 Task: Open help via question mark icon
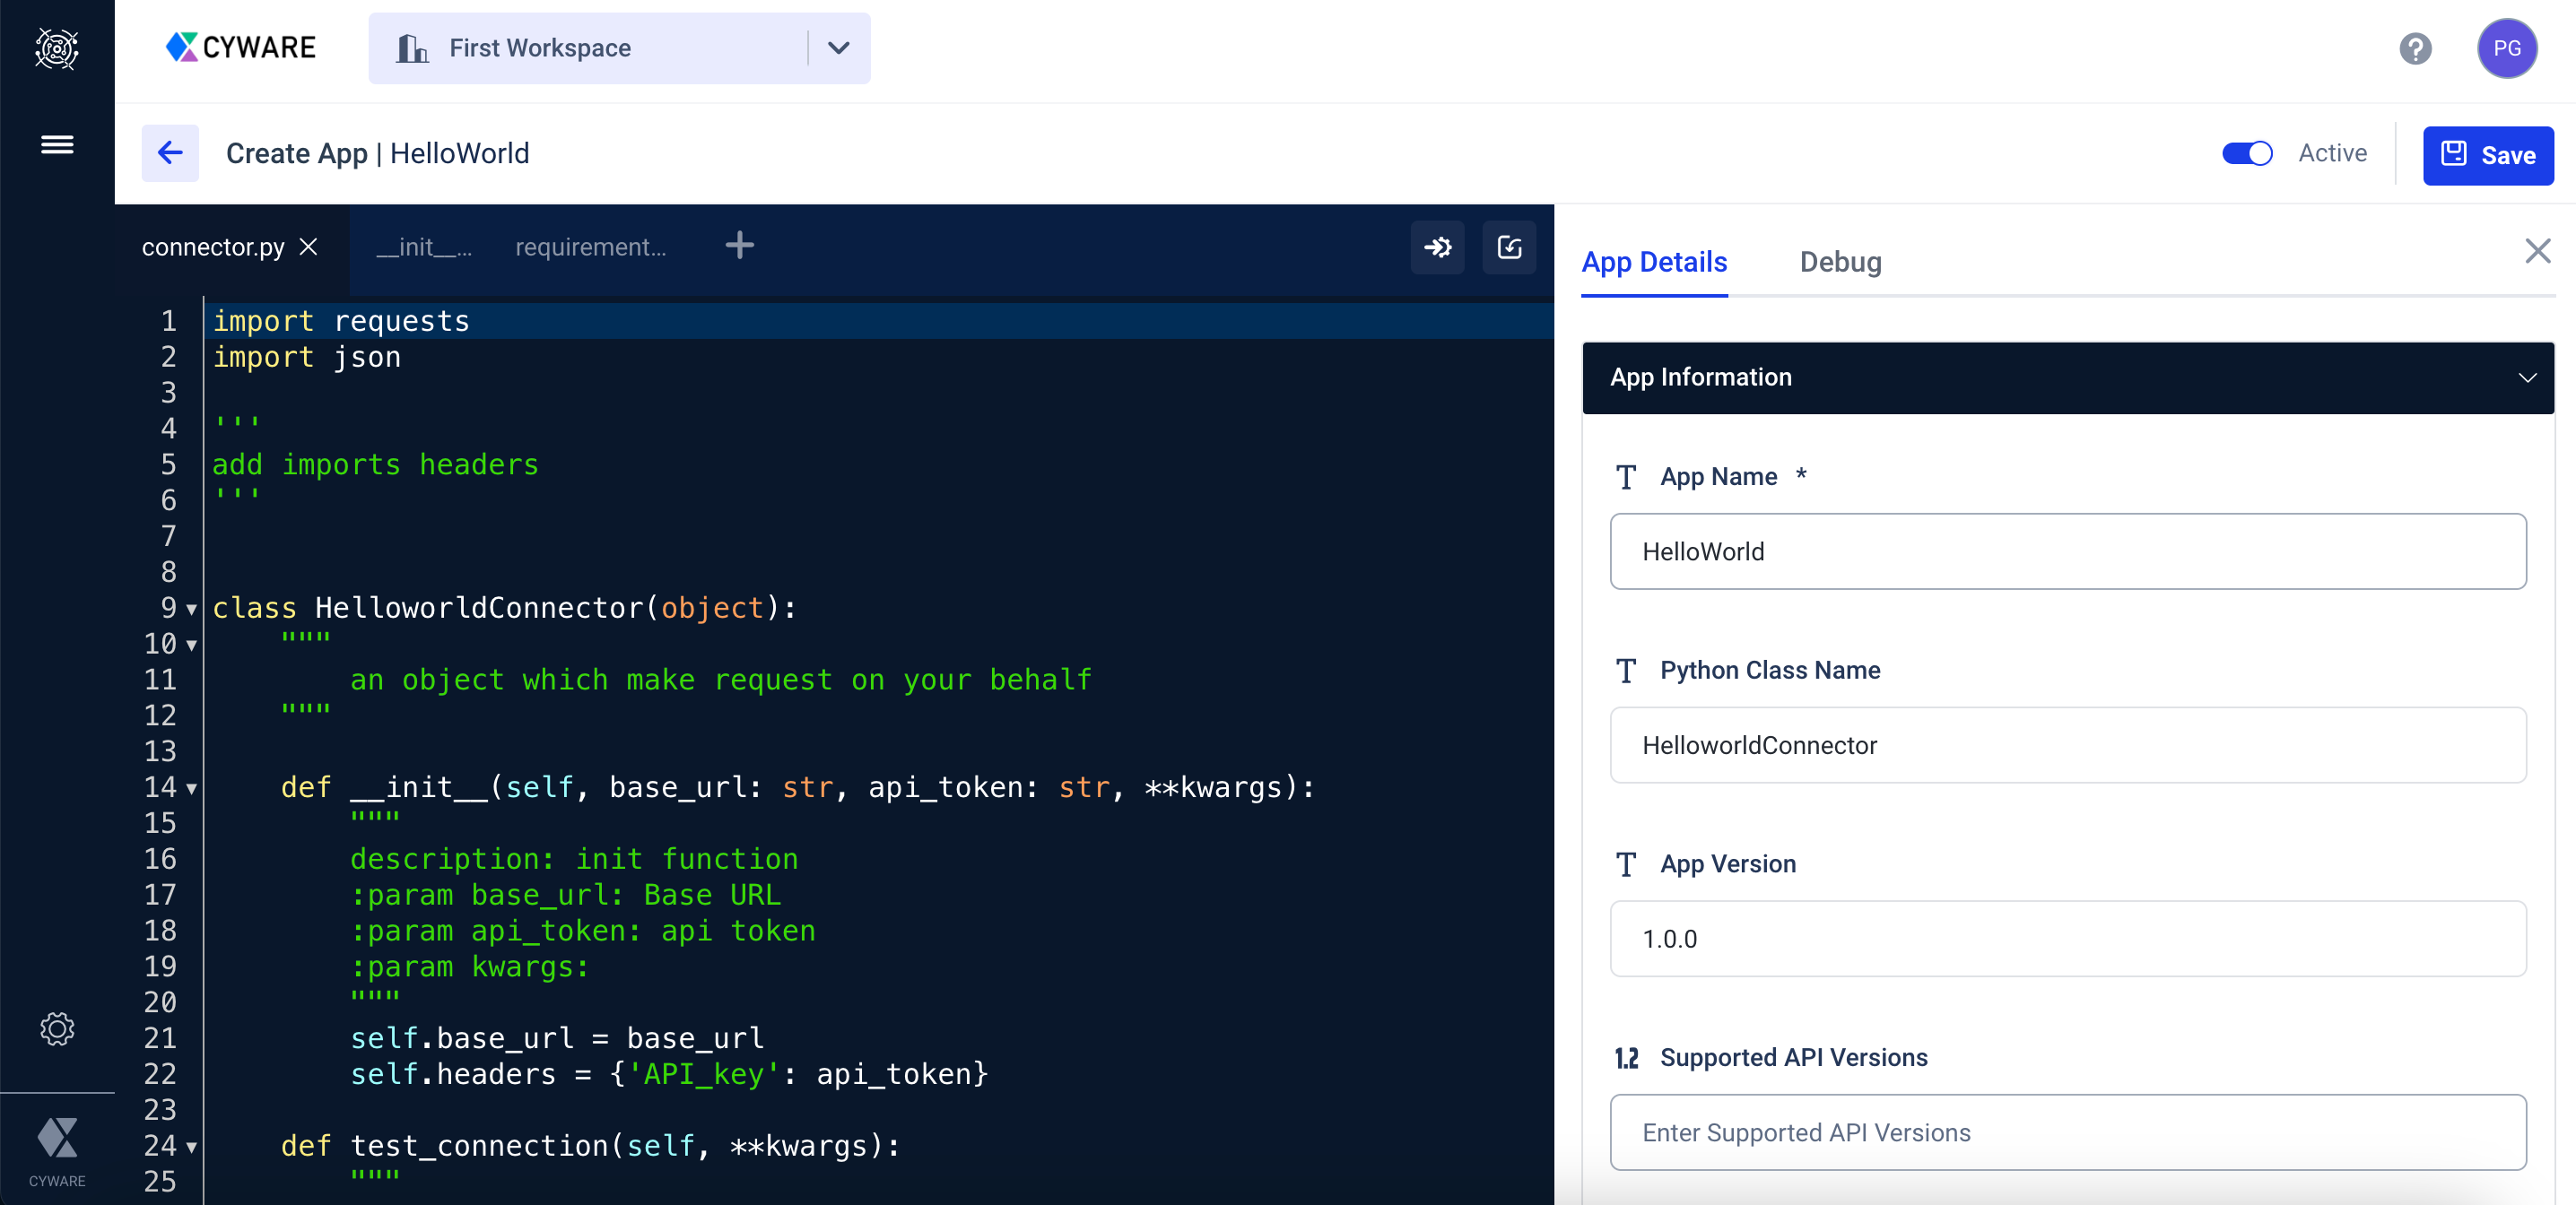click(2415, 48)
